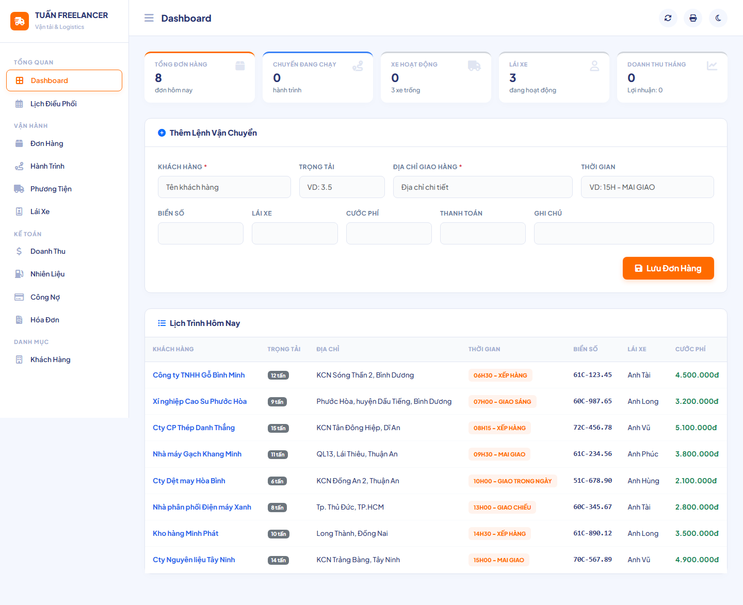Screen dimensions: 743x605
Task: Toggle the hamburger sidebar menu icon
Action: (149, 18)
